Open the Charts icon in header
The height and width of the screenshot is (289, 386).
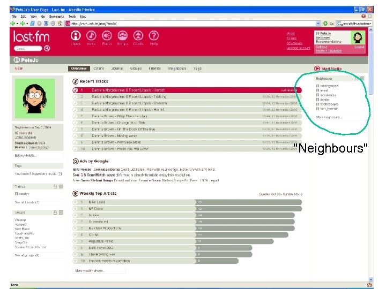coord(138,36)
